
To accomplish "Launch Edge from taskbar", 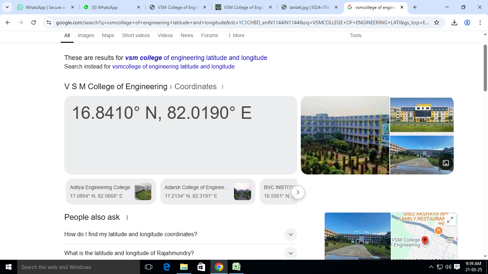I will (166, 267).
